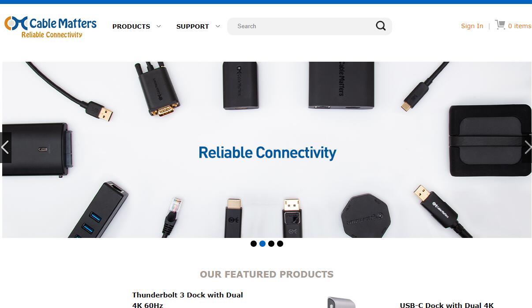The width and height of the screenshot is (532, 308).
Task: Click the search magnifier icon
Action: pos(381,26)
